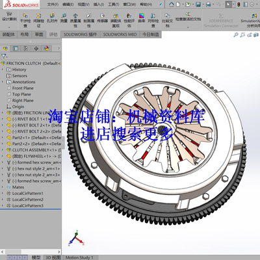
Task: Switch to the SOLIDWORKS MBD tab
Action: coord(120,34)
